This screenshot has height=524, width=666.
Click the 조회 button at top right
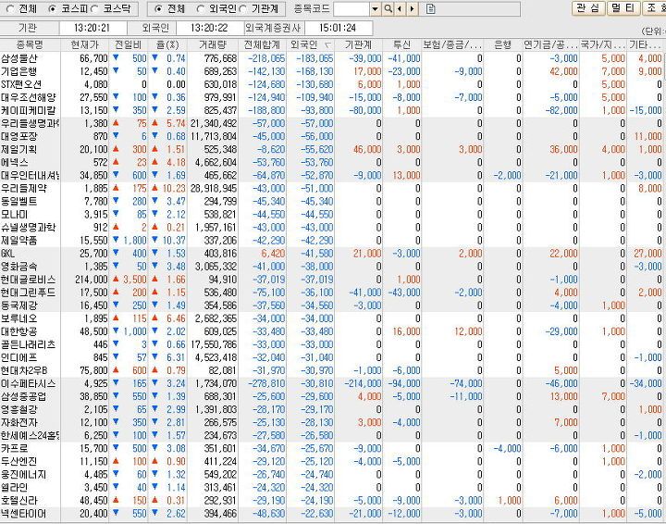654,8
